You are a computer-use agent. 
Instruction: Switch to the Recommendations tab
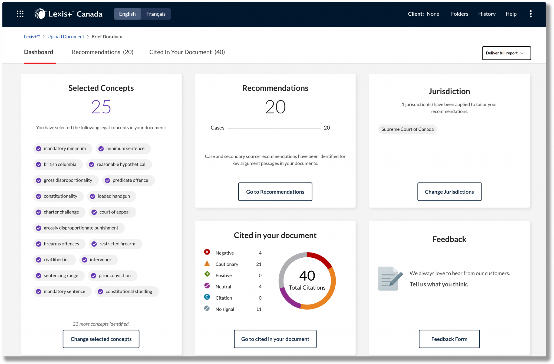pos(102,52)
